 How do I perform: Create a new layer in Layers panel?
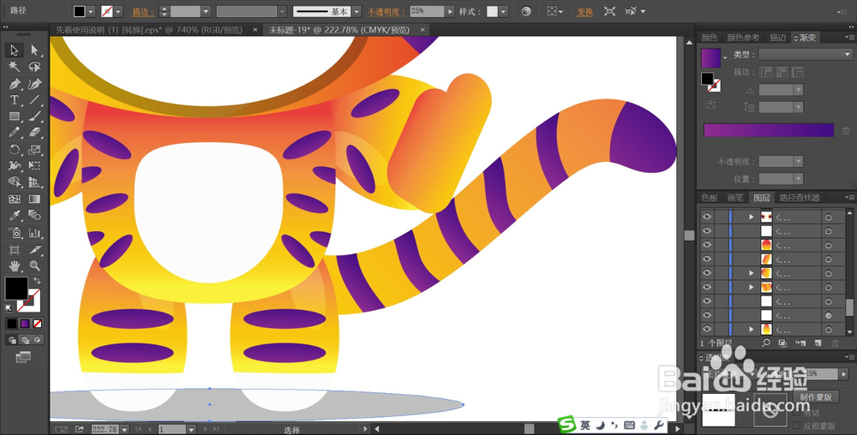[x=818, y=343]
